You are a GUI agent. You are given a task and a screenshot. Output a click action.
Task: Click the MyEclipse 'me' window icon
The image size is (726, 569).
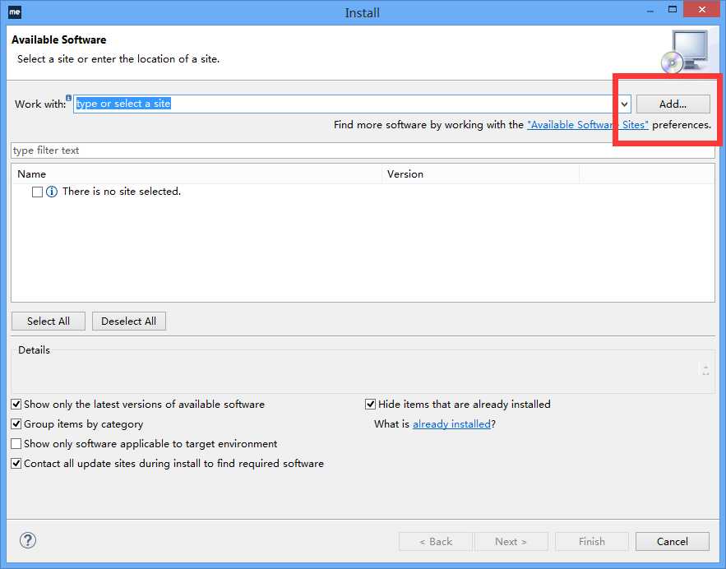pyautogui.click(x=14, y=12)
